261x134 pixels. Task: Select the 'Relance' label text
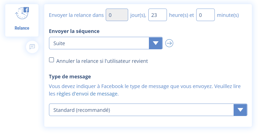(22, 28)
